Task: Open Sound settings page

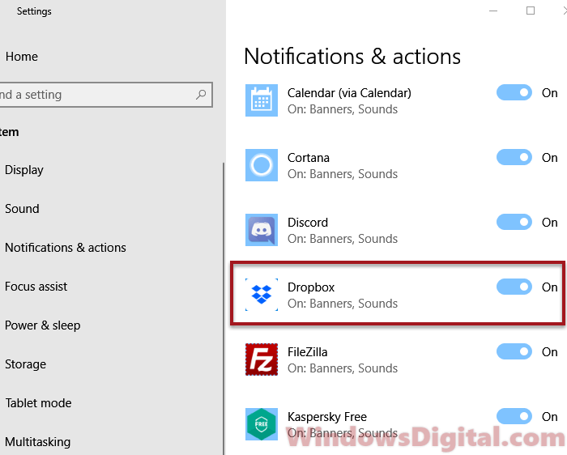Action: (x=22, y=209)
